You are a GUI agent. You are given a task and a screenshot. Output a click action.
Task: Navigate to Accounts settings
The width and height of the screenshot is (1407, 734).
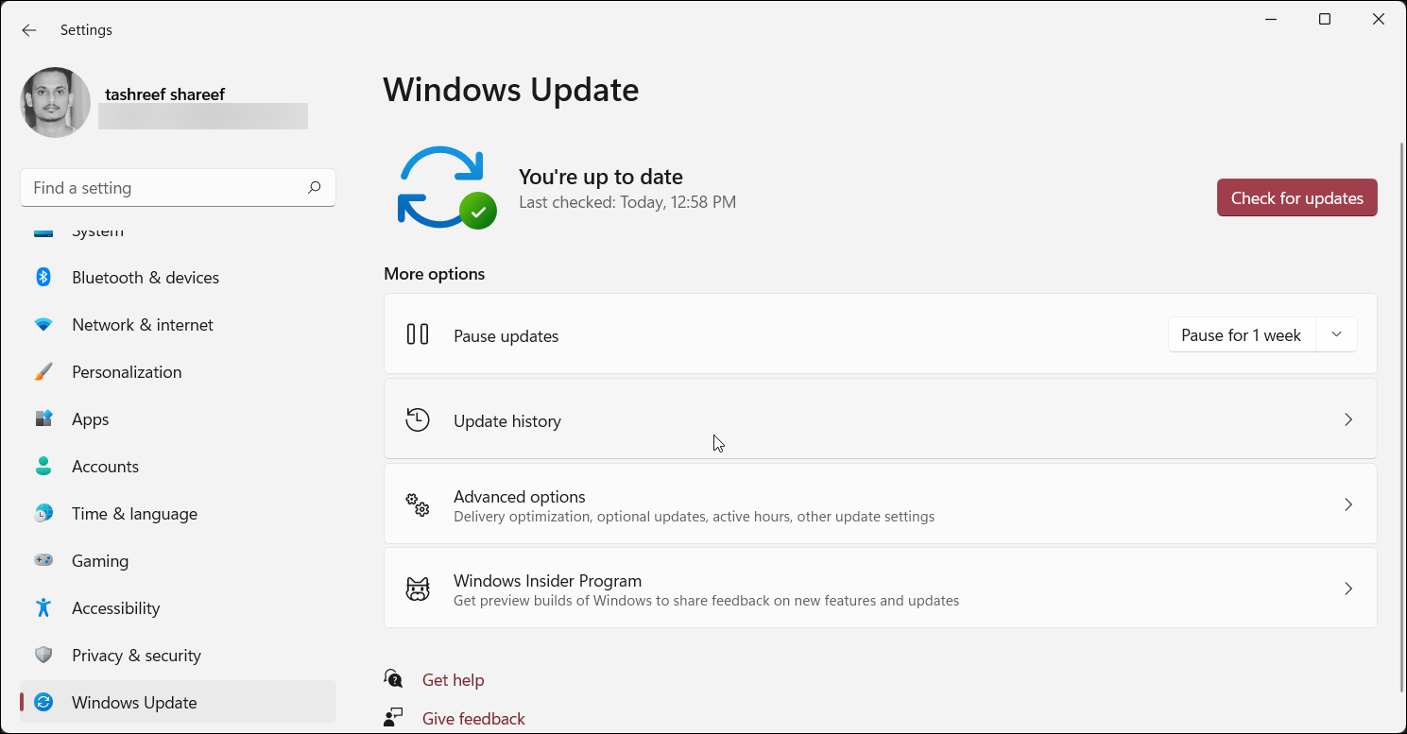178,466
